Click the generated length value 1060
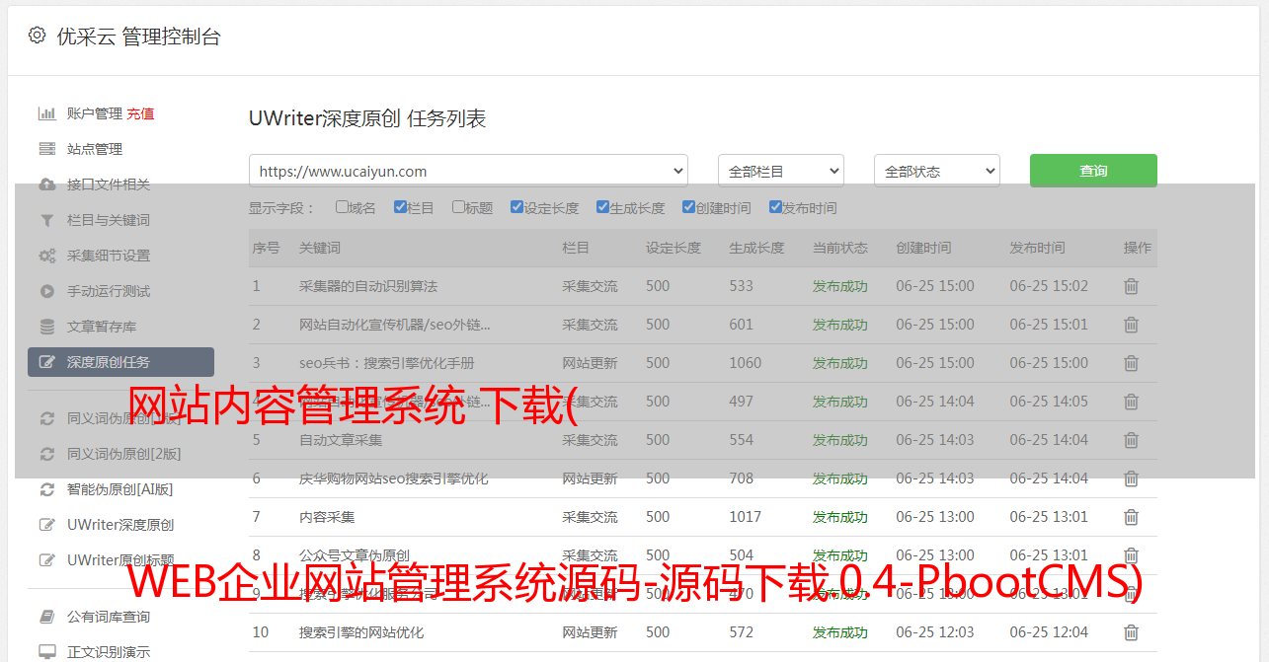This screenshot has width=1269, height=662. (x=746, y=363)
